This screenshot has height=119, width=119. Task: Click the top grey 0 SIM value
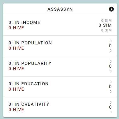point(106,20)
